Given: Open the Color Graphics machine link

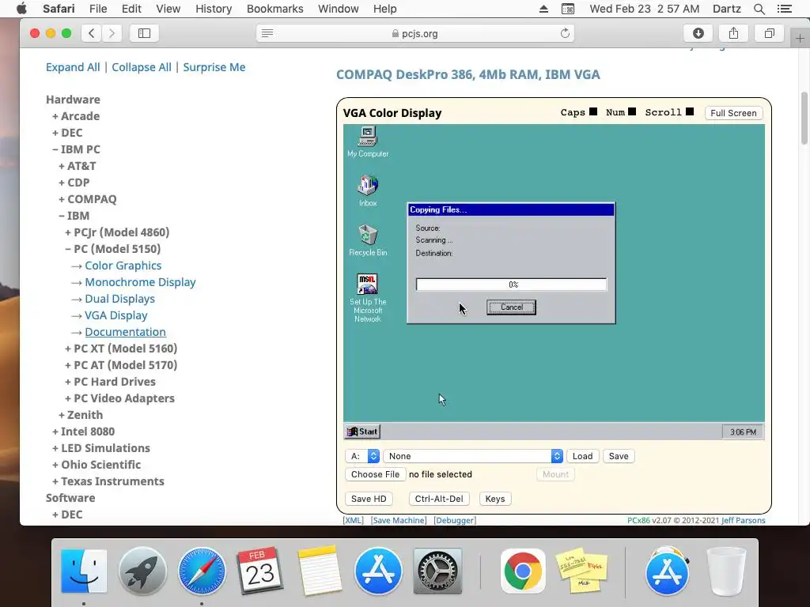Looking at the screenshot, I should click(123, 266).
